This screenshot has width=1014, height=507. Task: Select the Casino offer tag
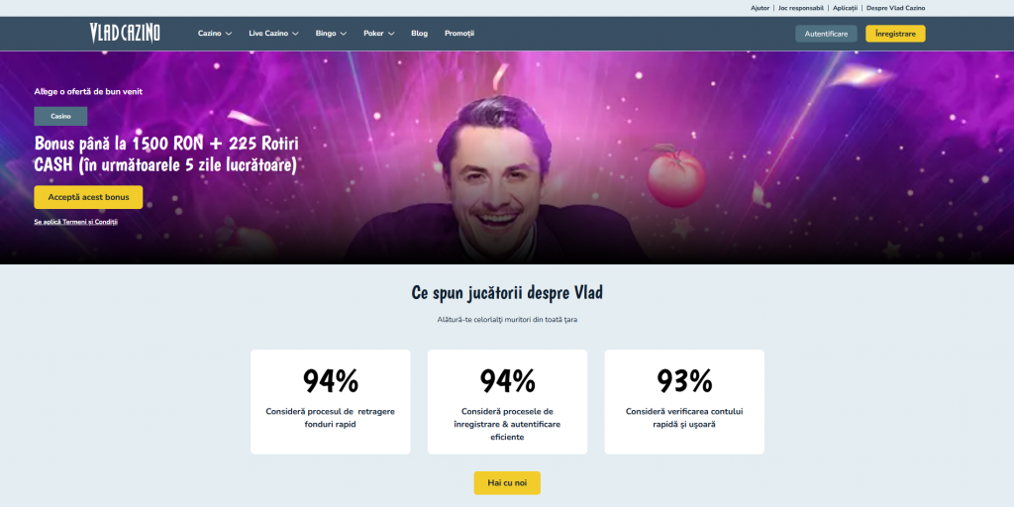(x=60, y=117)
